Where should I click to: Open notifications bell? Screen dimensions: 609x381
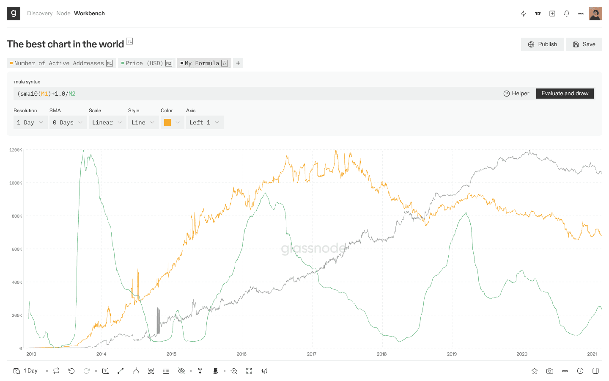point(567,14)
